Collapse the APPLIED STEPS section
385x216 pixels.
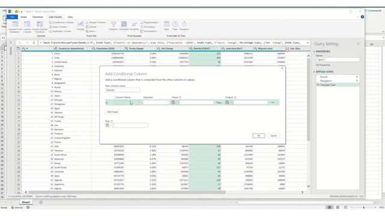click(x=314, y=72)
